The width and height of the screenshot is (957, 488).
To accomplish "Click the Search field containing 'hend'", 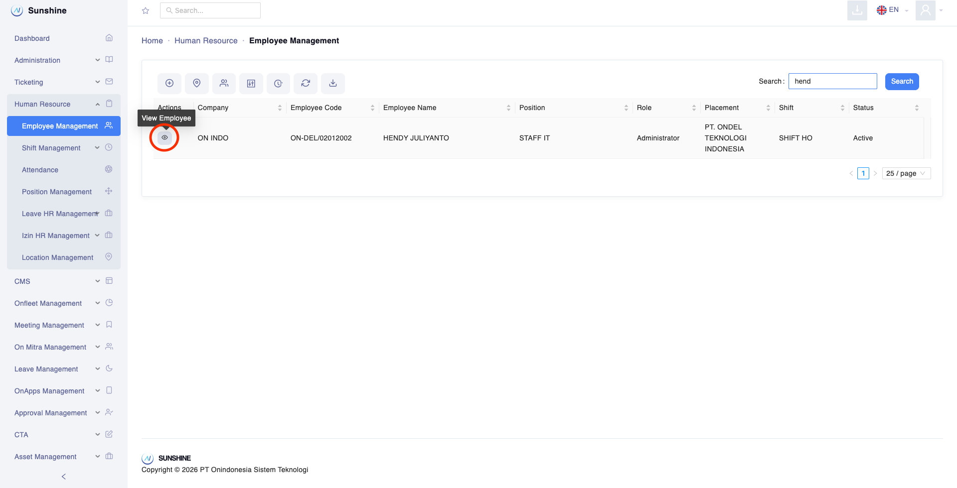I will pyautogui.click(x=832, y=81).
